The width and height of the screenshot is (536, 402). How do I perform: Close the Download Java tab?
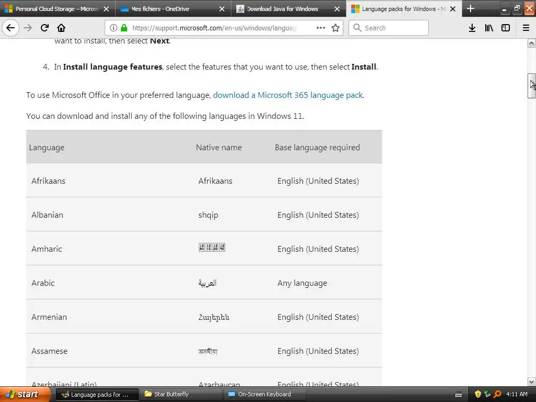point(337,9)
